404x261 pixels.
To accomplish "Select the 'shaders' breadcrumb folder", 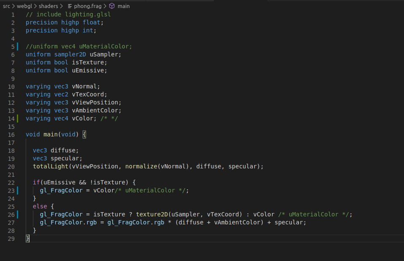I will 48,6.
